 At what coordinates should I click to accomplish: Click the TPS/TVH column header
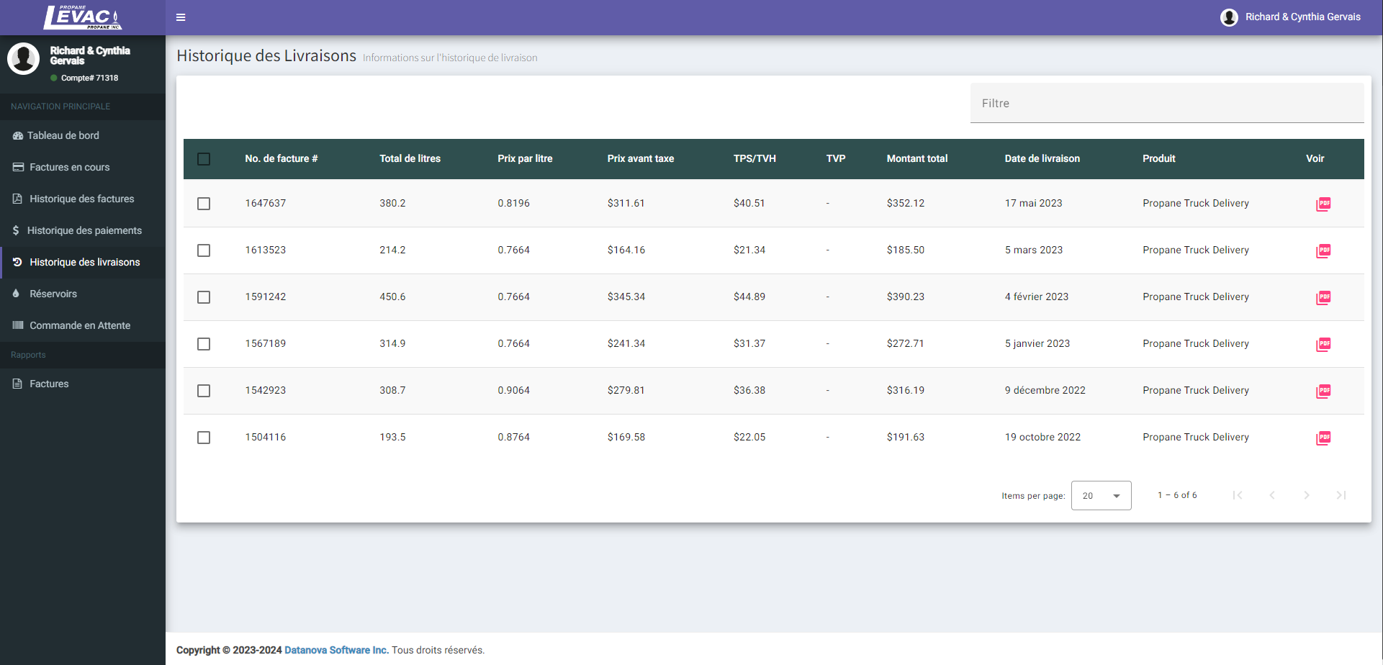(754, 158)
